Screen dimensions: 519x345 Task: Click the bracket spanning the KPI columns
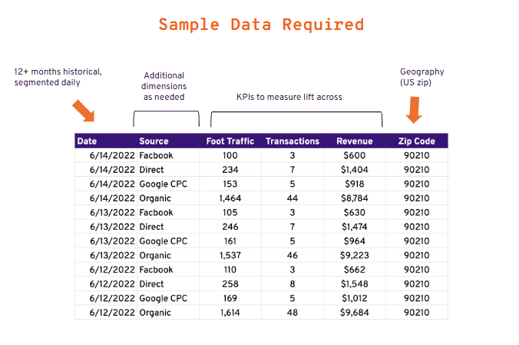coord(296,118)
